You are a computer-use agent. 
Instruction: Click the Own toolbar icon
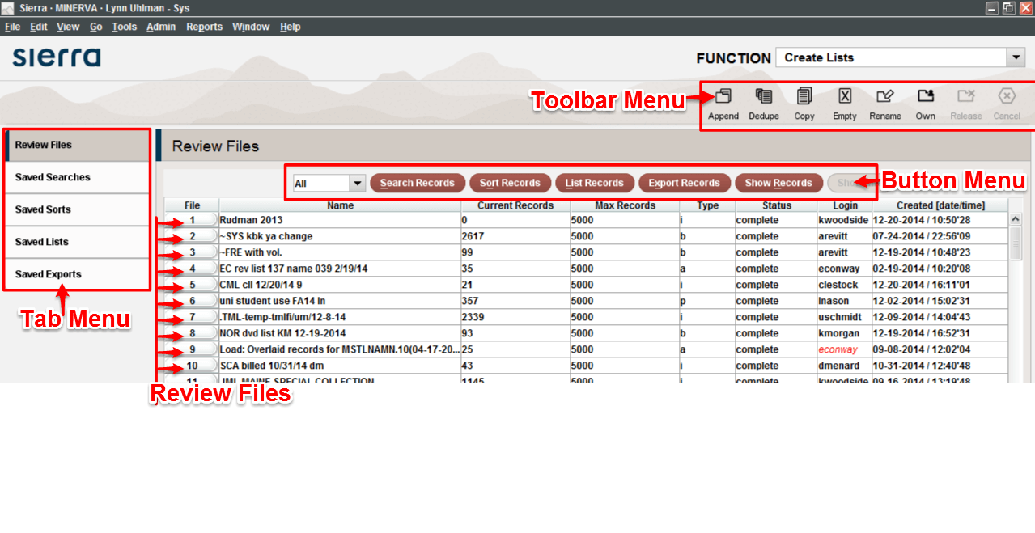coord(925,104)
